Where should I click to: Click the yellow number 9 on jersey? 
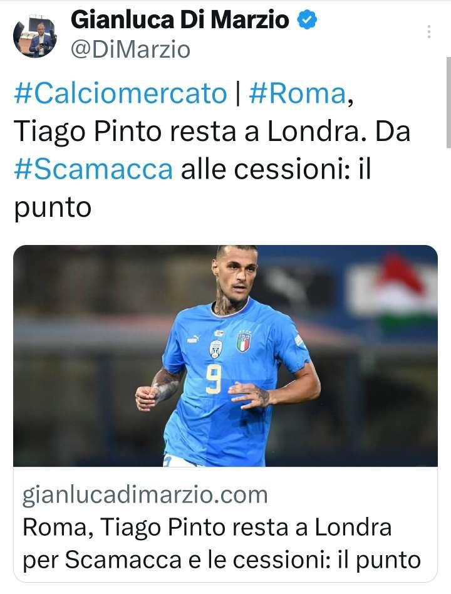pyautogui.click(x=214, y=380)
